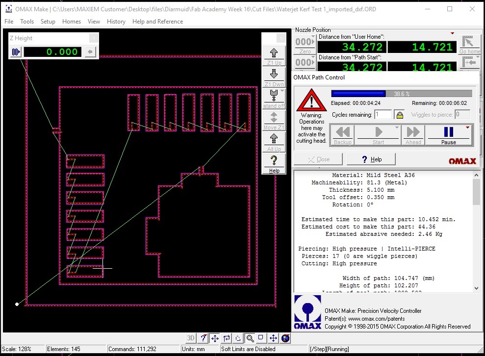Open the Homes menu
The height and width of the screenshot is (356, 485).
click(x=72, y=22)
